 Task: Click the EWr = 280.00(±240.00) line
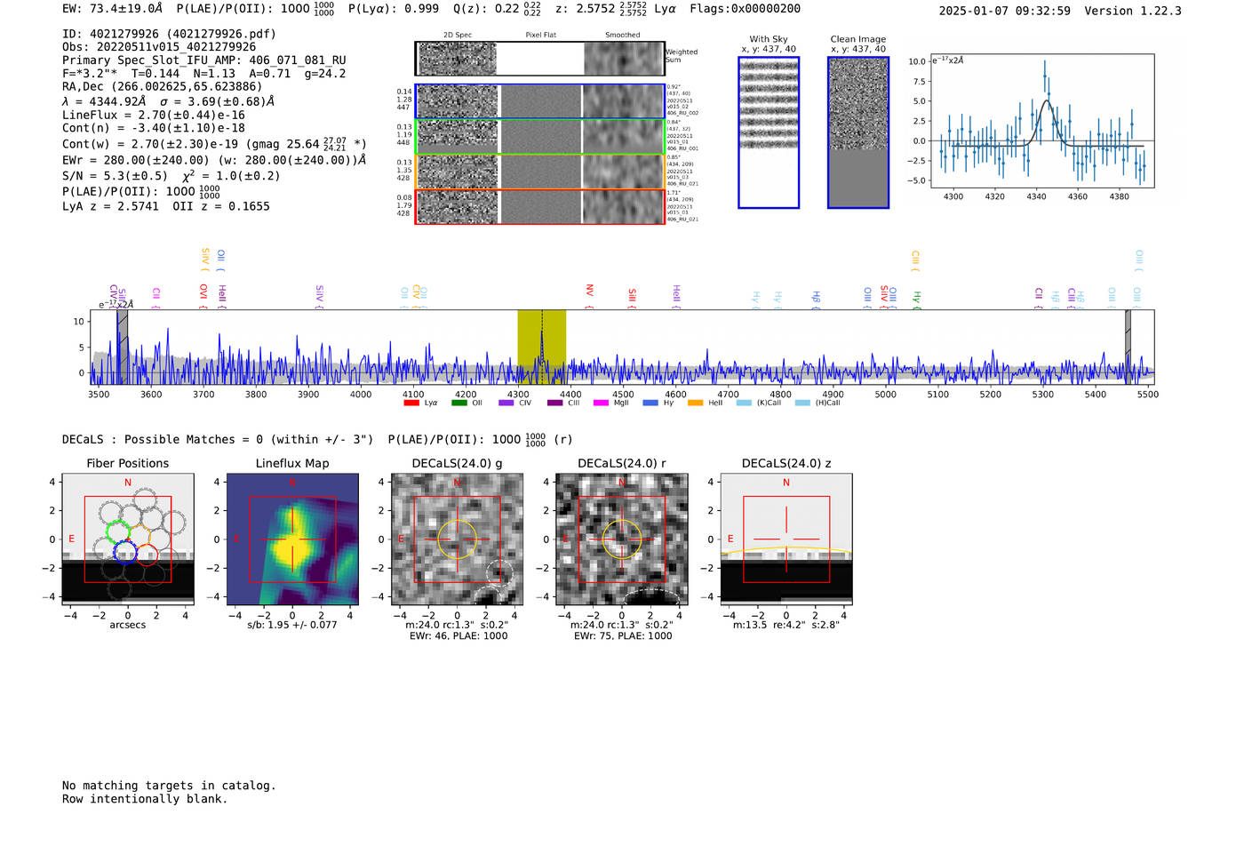pos(214,160)
